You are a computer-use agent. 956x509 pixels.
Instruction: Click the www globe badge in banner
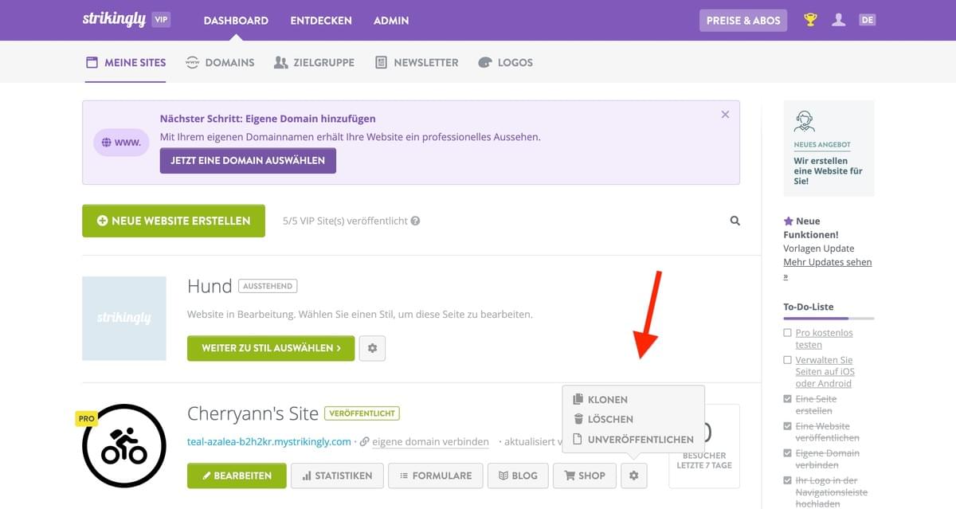pyautogui.click(x=121, y=143)
